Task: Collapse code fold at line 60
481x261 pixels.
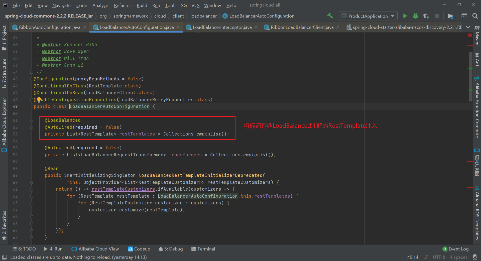Action: (x=32, y=182)
